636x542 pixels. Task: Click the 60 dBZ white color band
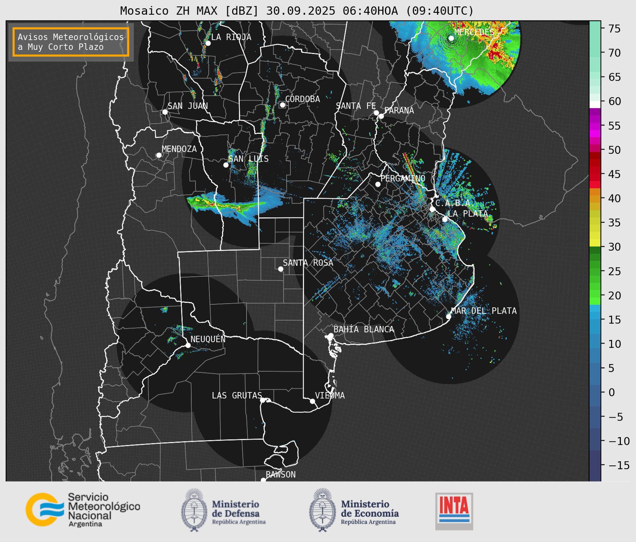tap(595, 104)
